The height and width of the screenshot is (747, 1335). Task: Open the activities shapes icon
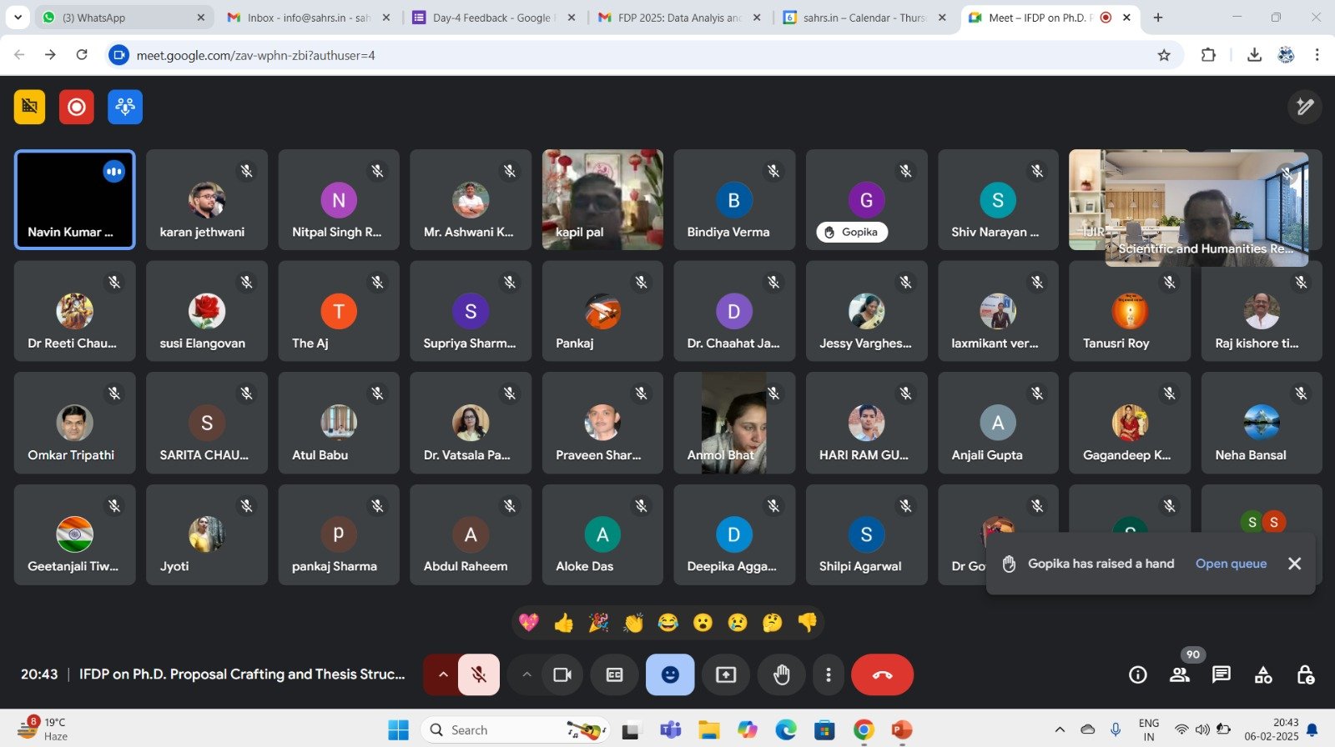pyautogui.click(x=1263, y=674)
